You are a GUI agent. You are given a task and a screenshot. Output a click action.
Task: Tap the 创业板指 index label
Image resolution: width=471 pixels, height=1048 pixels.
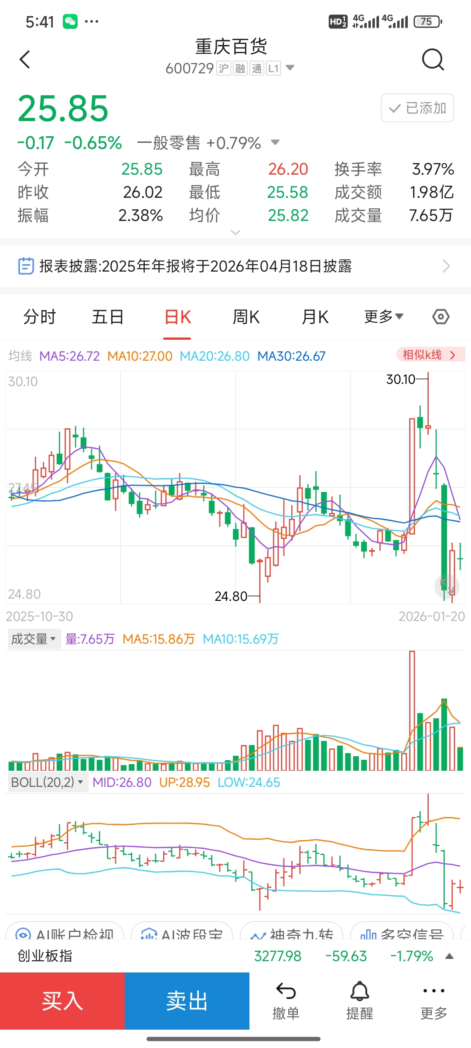45,956
